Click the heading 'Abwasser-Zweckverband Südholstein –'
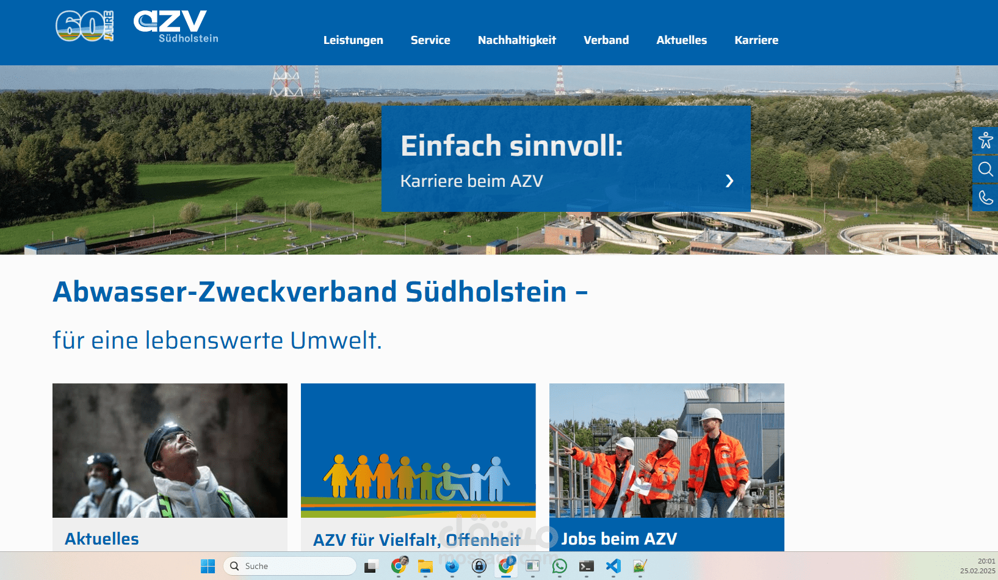The width and height of the screenshot is (998, 580). [x=320, y=292]
